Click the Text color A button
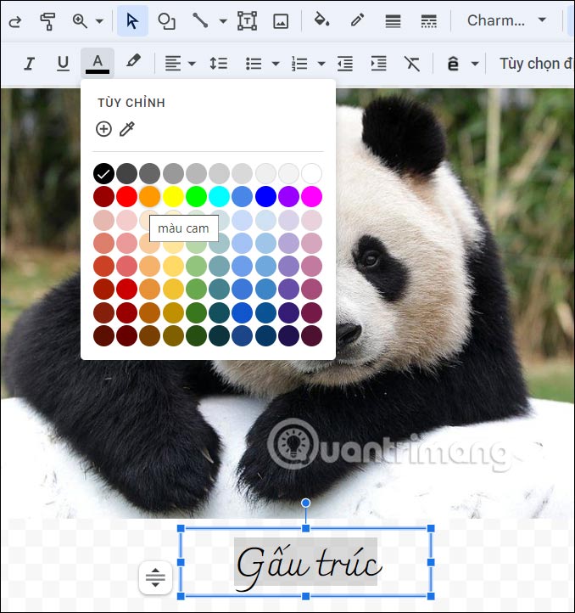This screenshot has width=575, height=613. pyautogui.click(x=98, y=64)
